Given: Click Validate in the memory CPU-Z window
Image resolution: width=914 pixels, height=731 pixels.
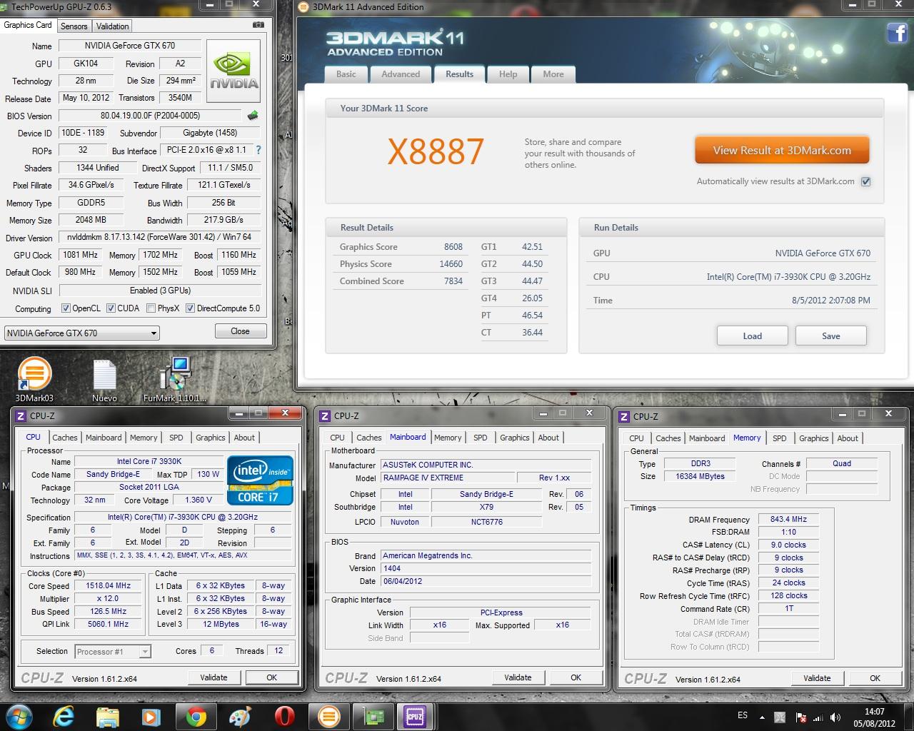Looking at the screenshot, I should click(817, 678).
